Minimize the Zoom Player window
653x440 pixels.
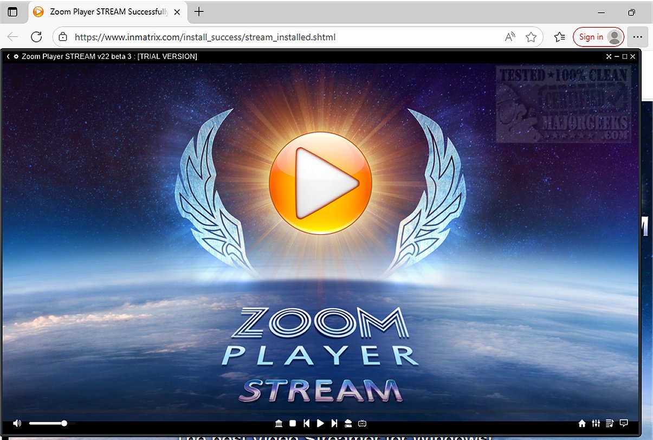click(617, 56)
